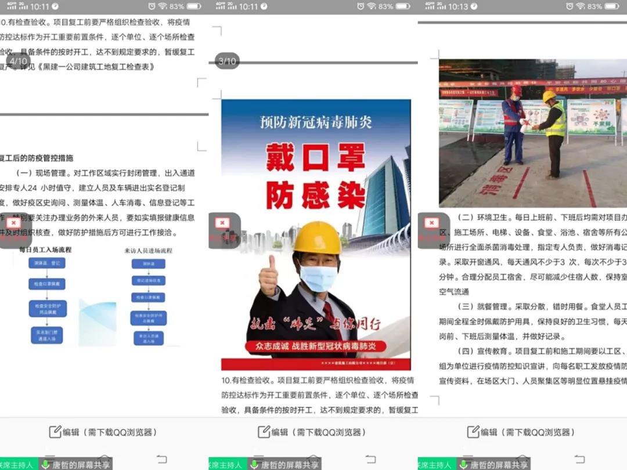Tap the Wi-Fi icon in right panel status bar
Screen dimensions: 627x470
580,6
